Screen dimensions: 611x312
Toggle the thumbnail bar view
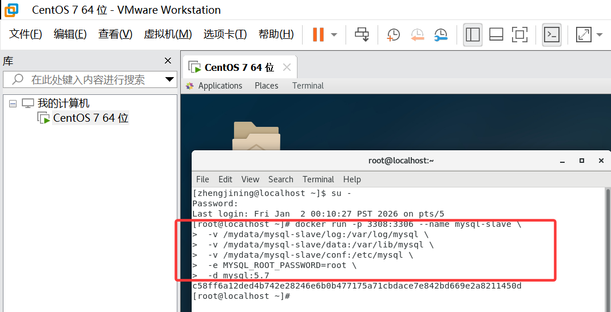(x=496, y=35)
